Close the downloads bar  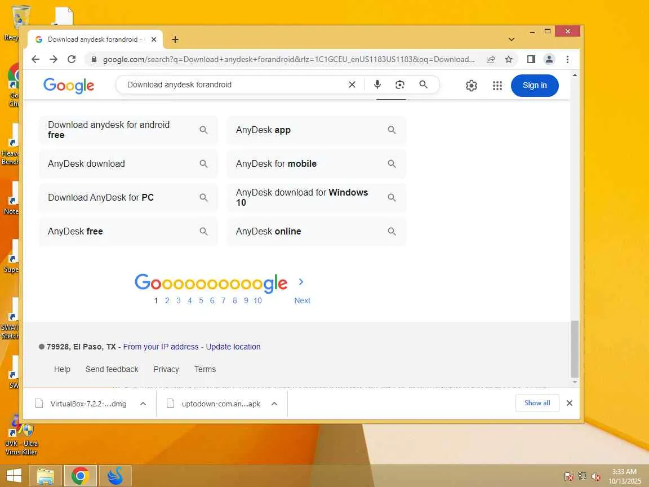click(x=570, y=403)
